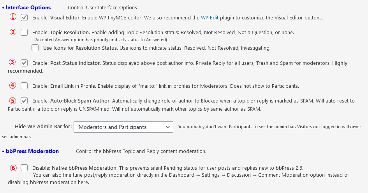Click the red circled number 5 marker
The width and height of the screenshot is (368, 193).
click(x=13, y=101)
